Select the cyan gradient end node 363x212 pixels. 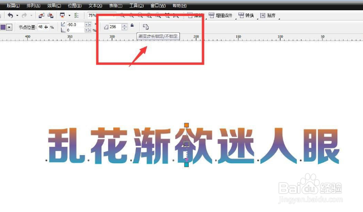pyautogui.click(x=186, y=165)
